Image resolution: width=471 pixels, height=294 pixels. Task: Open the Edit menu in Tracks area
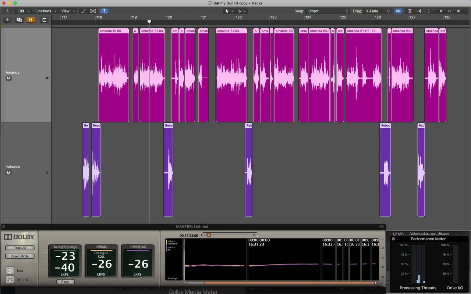click(23, 11)
